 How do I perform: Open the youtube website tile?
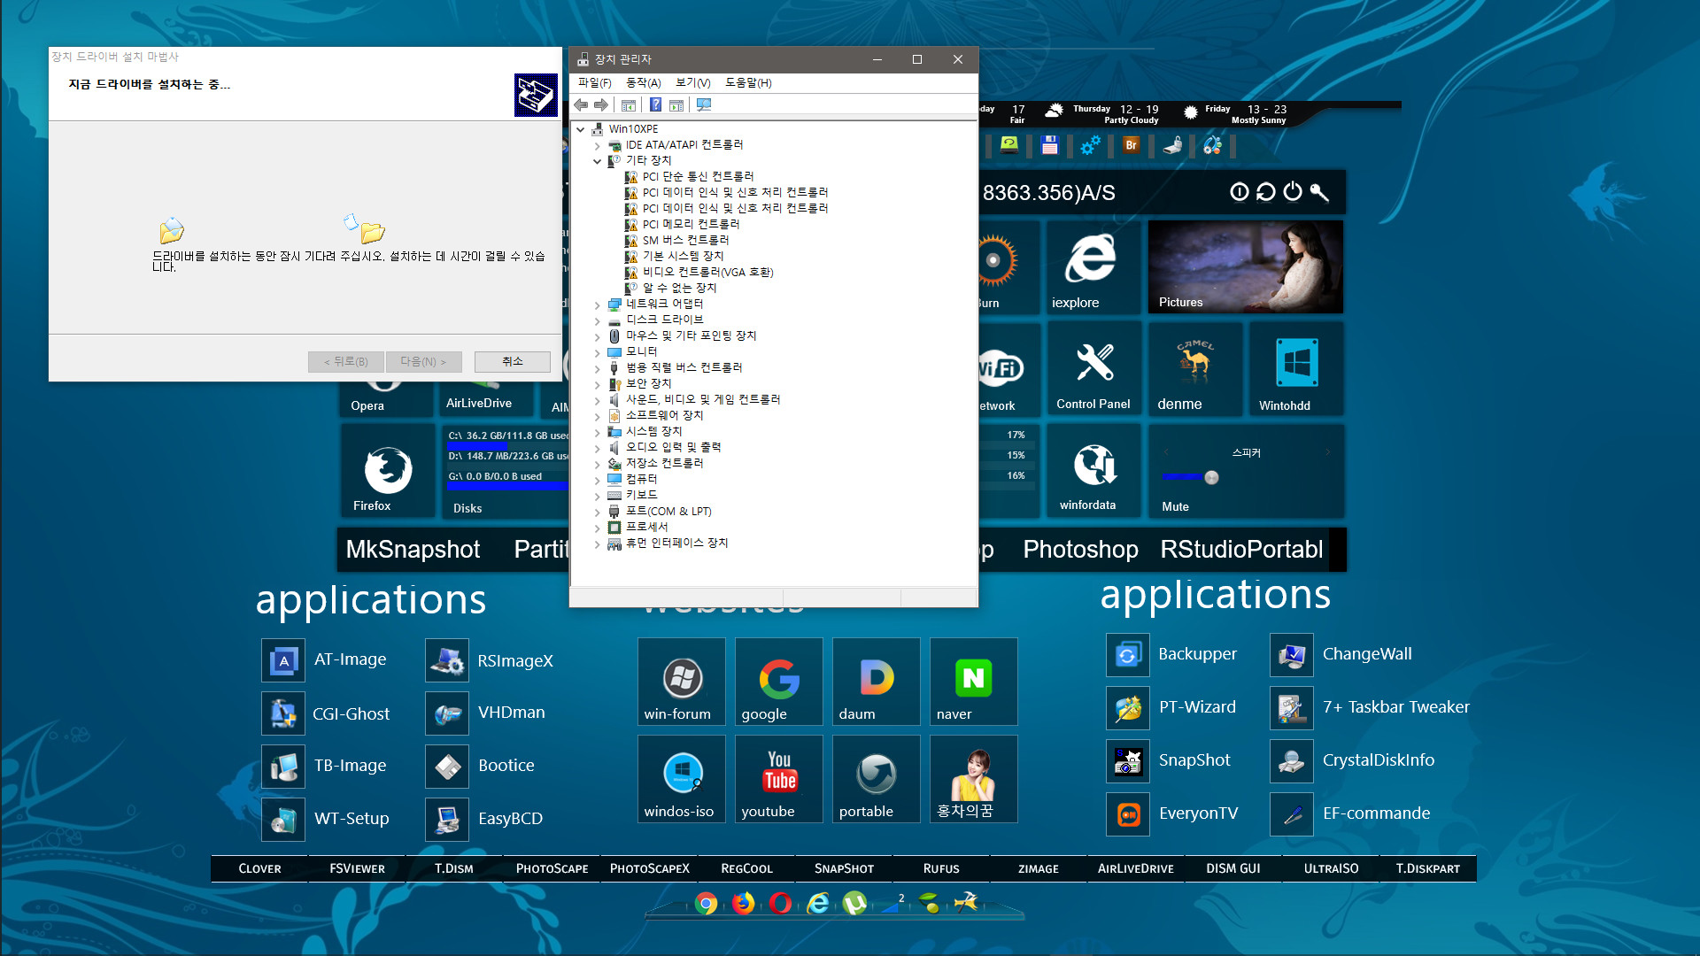779,779
